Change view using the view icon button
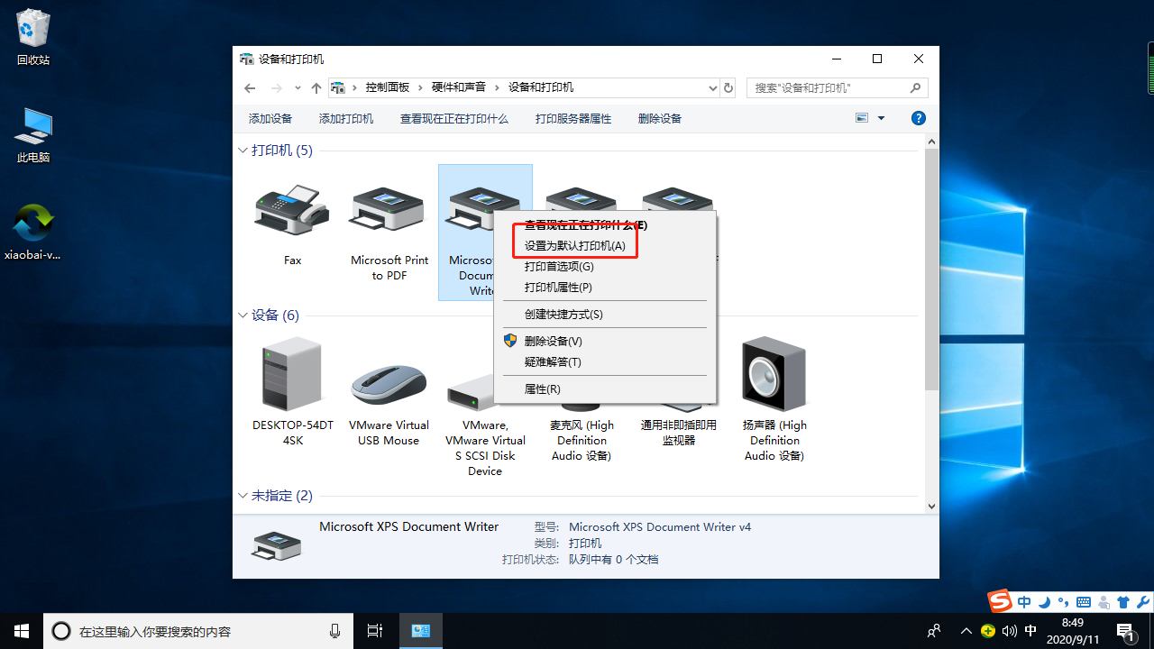 862,118
